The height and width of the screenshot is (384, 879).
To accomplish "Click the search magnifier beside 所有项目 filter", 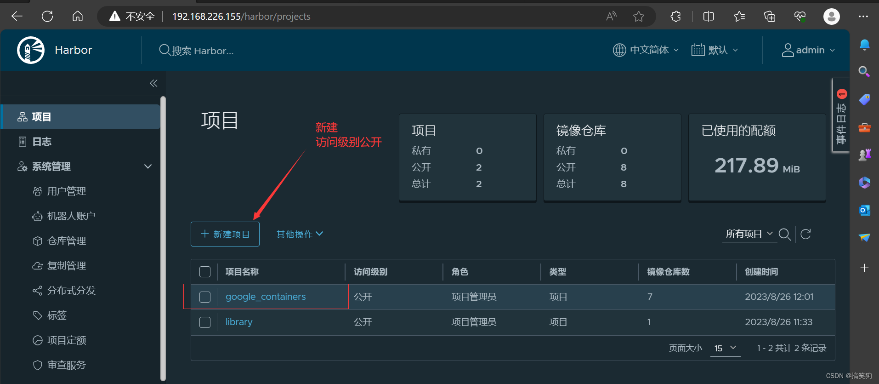I will click(785, 234).
